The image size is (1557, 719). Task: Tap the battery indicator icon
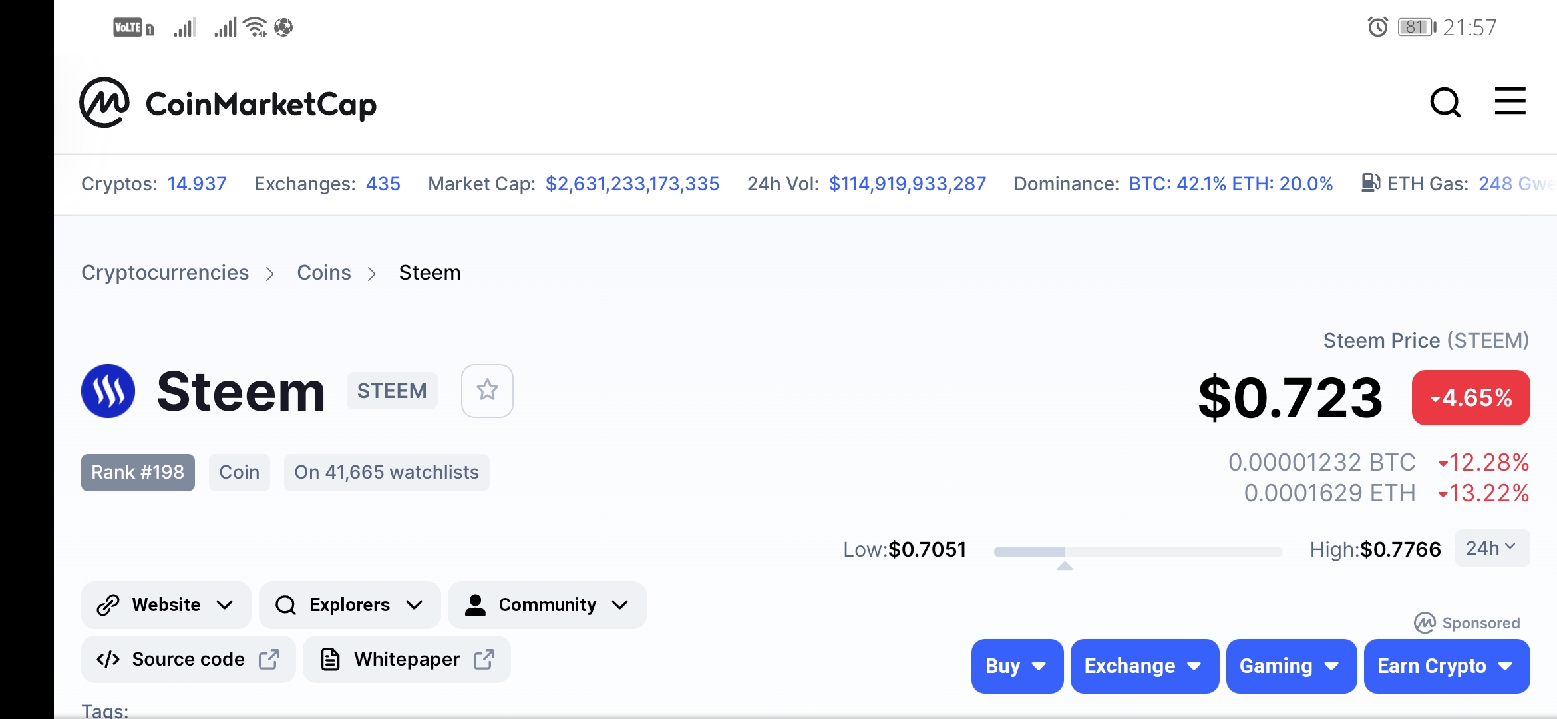1417,27
